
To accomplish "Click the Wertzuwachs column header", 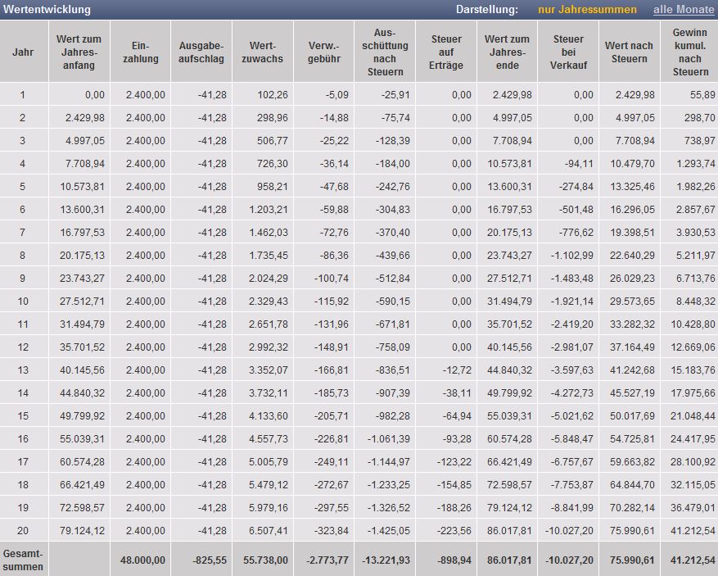I will tap(262, 52).
